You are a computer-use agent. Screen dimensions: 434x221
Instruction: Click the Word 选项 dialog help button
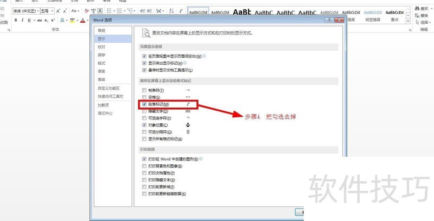point(329,20)
